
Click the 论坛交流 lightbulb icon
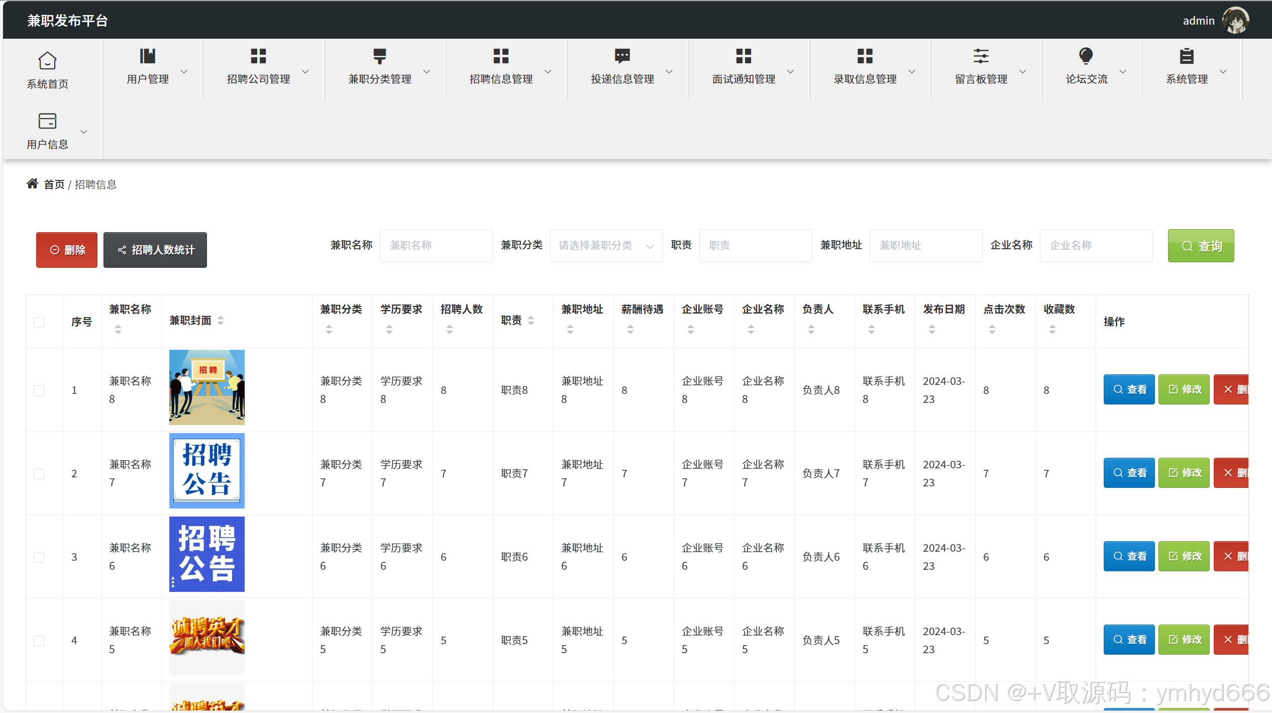click(1086, 56)
